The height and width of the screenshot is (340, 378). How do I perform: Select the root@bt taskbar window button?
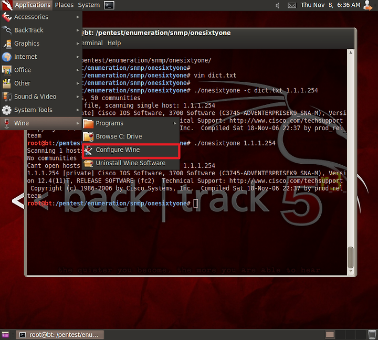click(60, 335)
